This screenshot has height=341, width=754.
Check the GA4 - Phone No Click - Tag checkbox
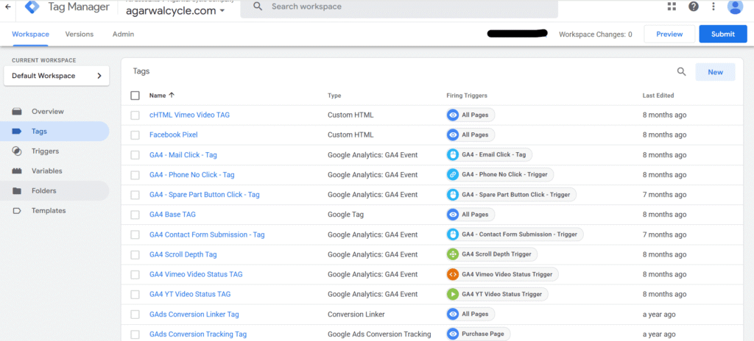click(x=135, y=175)
